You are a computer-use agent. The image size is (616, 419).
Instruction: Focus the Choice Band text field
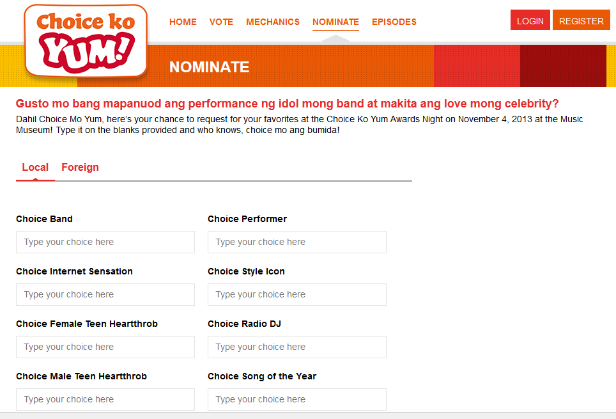coord(105,242)
